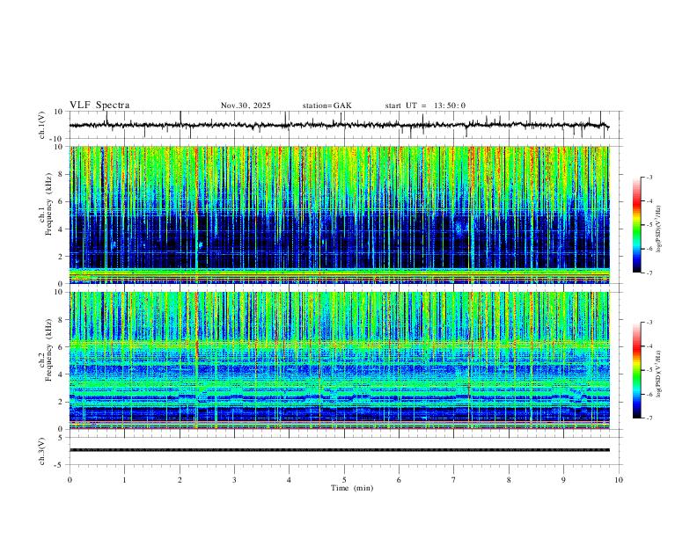Image resolution: width=697 pixels, height=538 pixels.
Task: Click time axis tick label "4"
Action: 289,480
